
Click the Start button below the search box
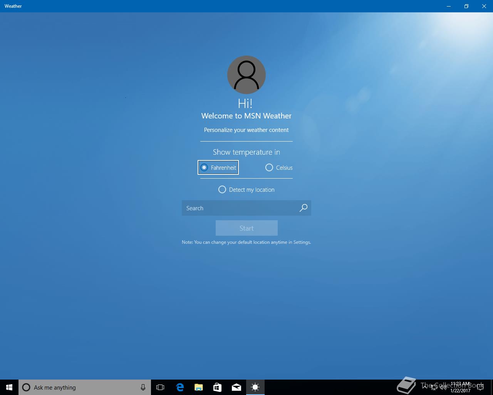click(x=246, y=228)
